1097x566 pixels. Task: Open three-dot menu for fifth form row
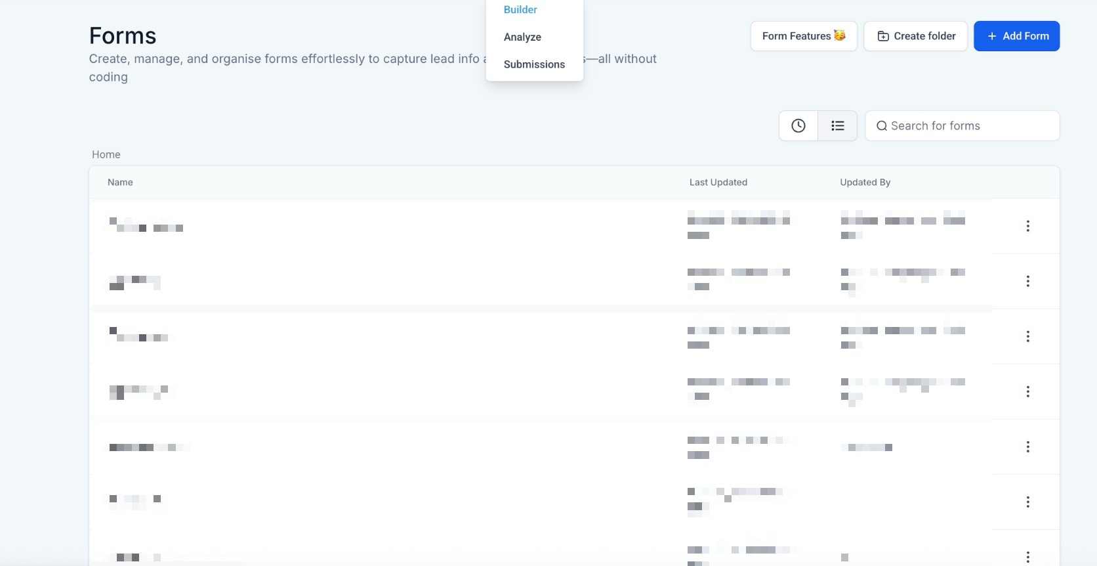pos(1027,446)
